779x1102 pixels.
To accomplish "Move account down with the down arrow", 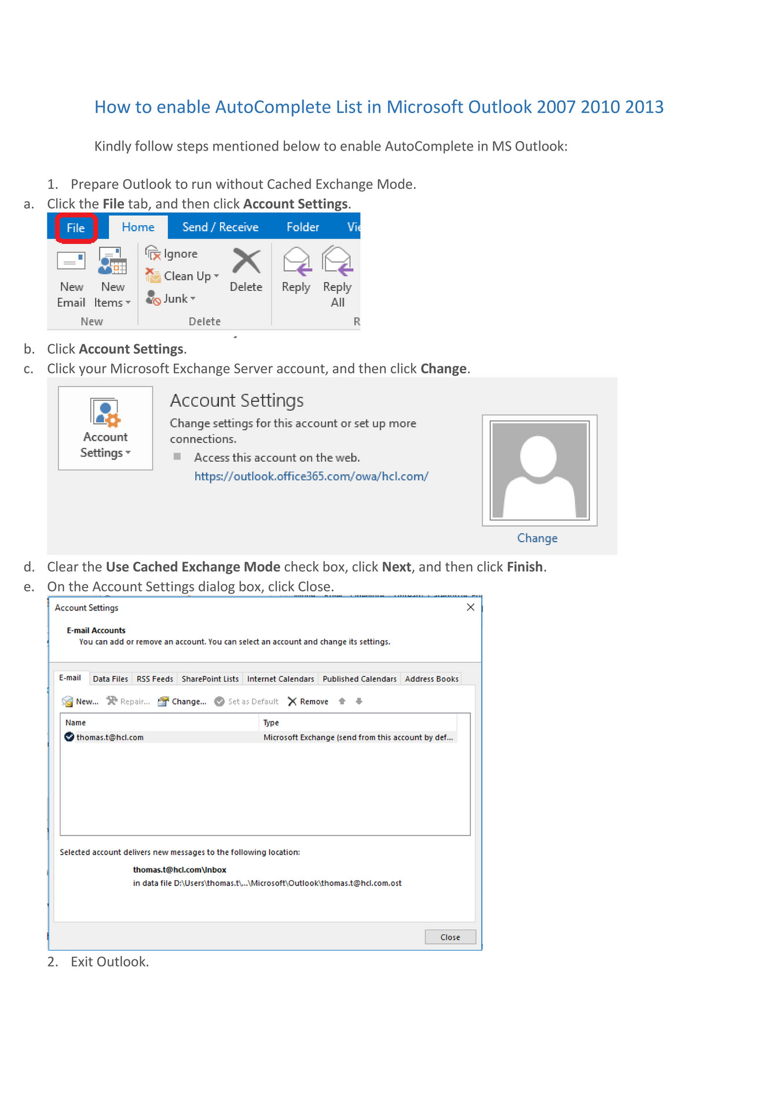I will (x=359, y=701).
